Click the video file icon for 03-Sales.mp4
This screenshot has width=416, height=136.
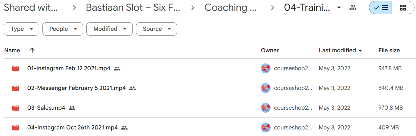pos(16,108)
